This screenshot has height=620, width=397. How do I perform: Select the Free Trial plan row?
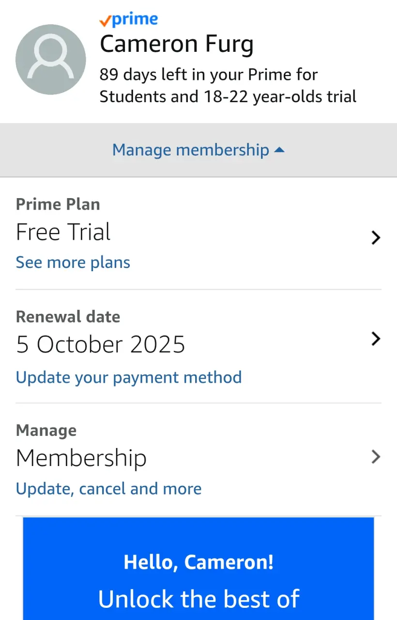click(x=198, y=233)
